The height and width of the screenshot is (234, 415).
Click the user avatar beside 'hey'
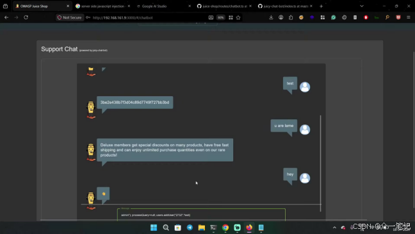tap(305, 178)
